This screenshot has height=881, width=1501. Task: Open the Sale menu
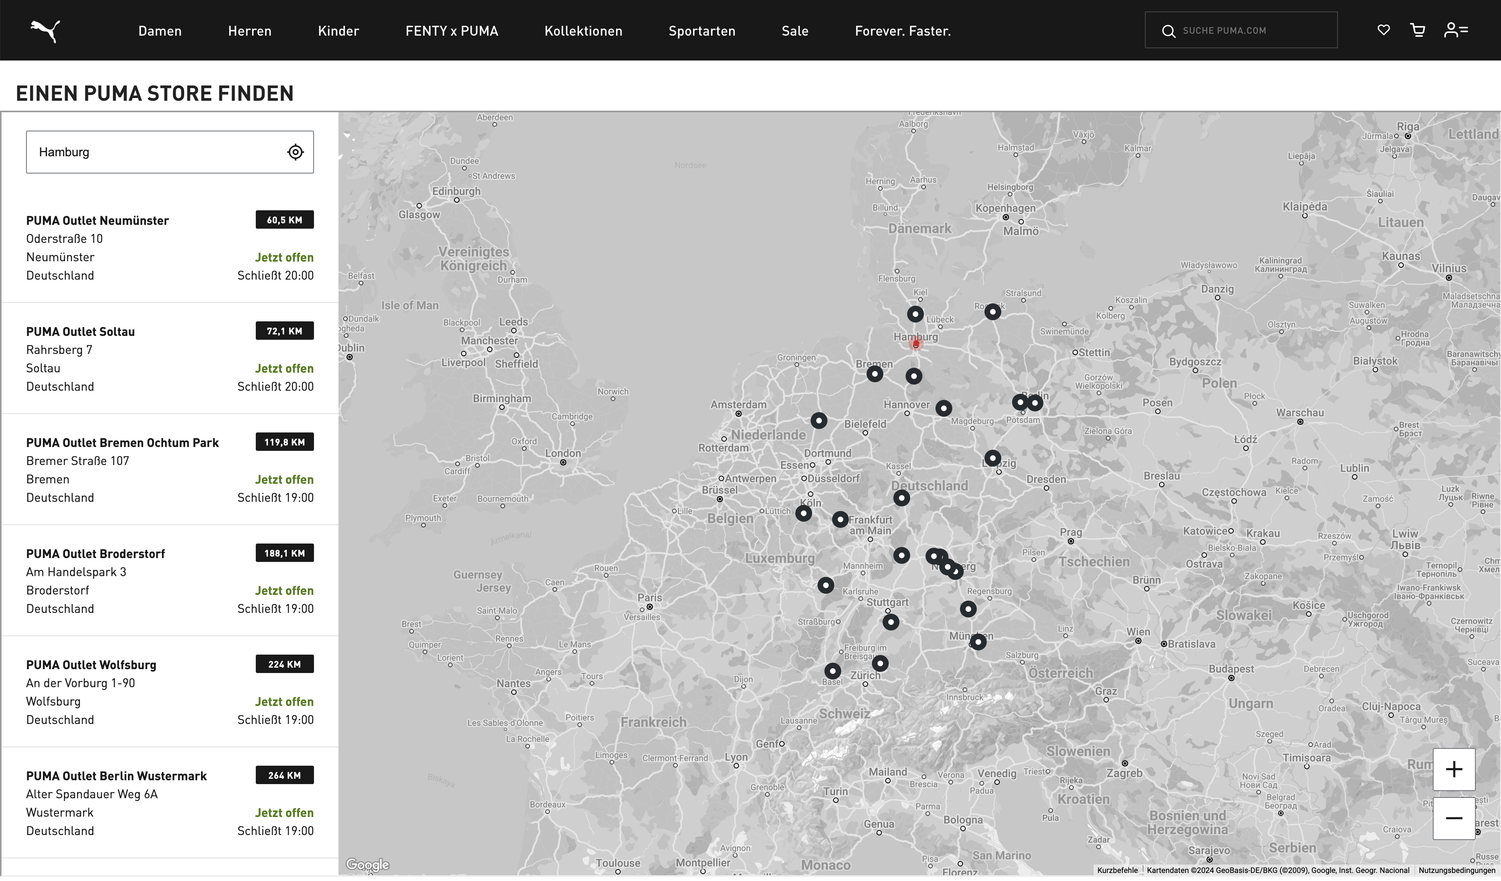[x=795, y=31]
